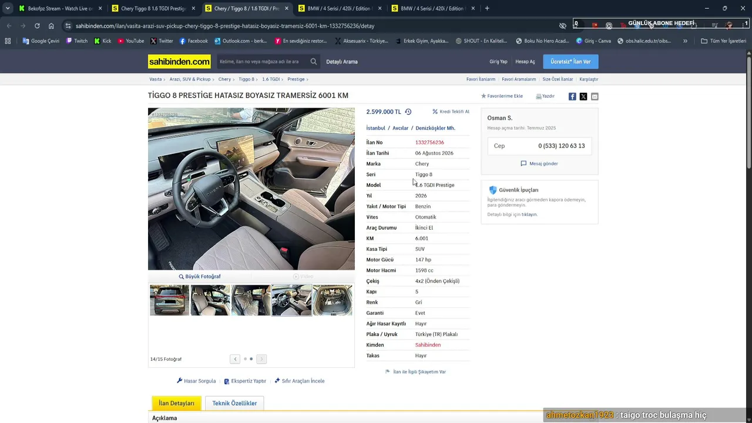Open the tab search dropdown arrow
This screenshot has width=752, height=423.
point(8,8)
